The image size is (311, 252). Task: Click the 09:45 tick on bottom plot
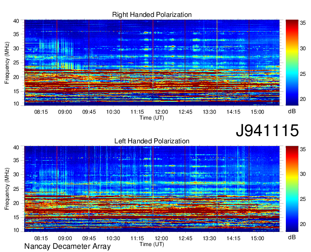coord(89,238)
